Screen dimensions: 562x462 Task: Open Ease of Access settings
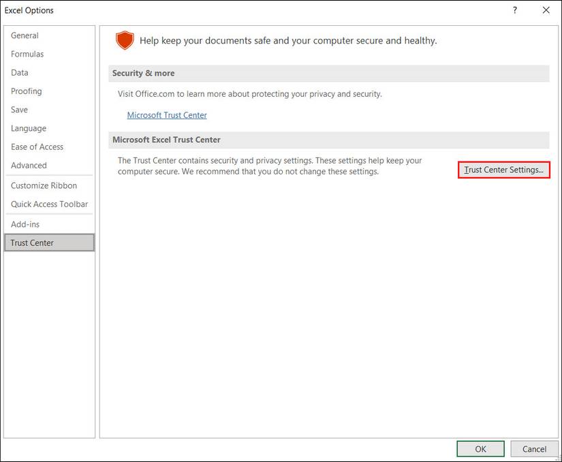coord(37,147)
